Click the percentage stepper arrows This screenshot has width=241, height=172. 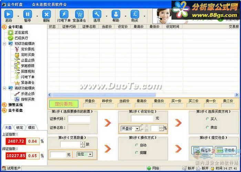161,128
